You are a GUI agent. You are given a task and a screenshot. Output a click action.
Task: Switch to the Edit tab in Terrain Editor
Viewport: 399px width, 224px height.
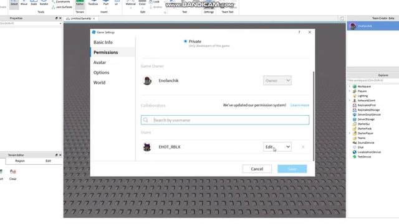(49, 161)
